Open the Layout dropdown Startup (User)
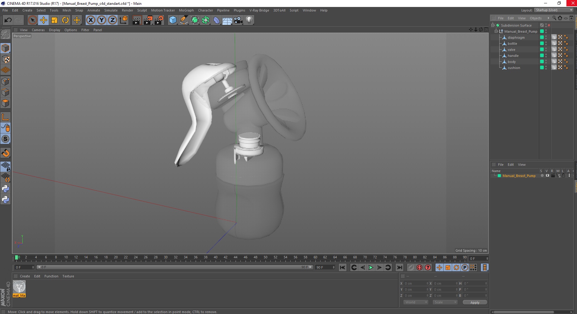The width and height of the screenshot is (577, 314). tap(554, 10)
